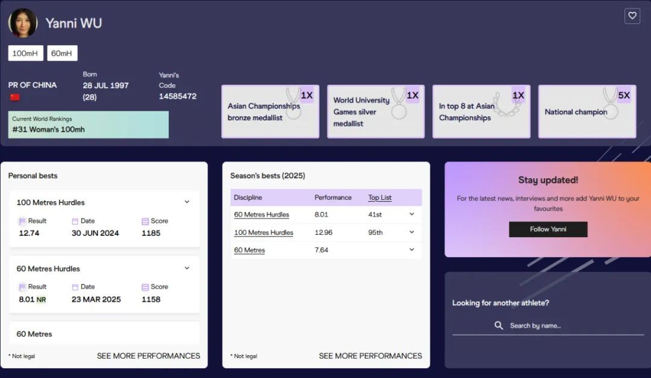Click the National champion medal icon
The width and height of the screenshot is (651, 378).
click(609, 104)
